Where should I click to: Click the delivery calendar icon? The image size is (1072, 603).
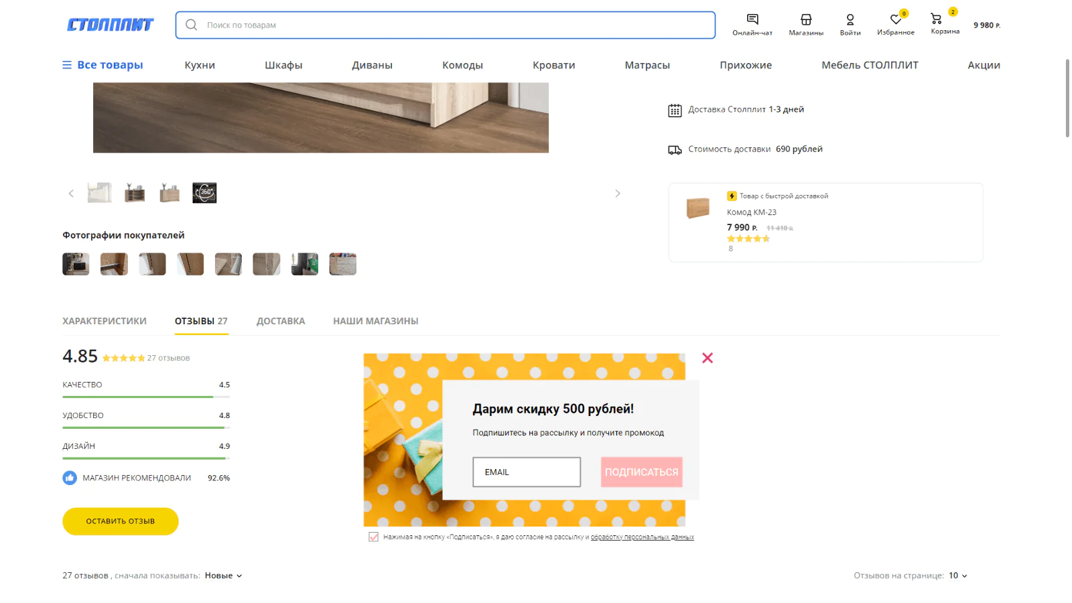(x=675, y=111)
